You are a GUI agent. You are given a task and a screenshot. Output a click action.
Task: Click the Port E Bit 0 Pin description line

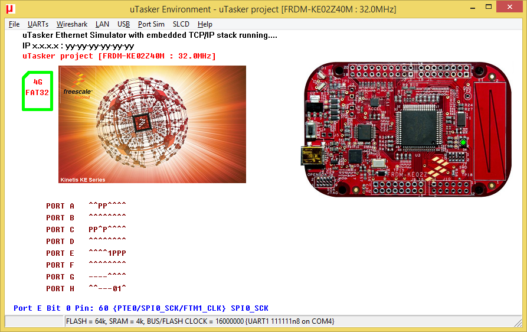tap(141, 308)
